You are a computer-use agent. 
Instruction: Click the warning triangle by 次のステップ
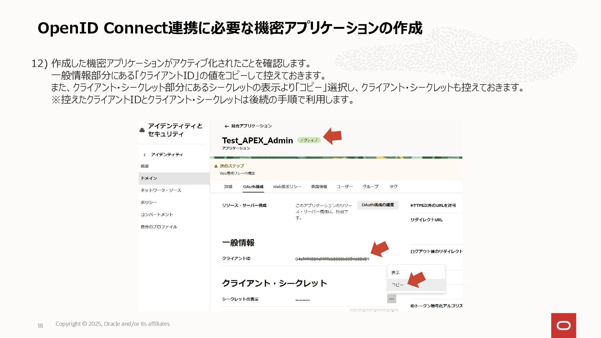[216, 166]
